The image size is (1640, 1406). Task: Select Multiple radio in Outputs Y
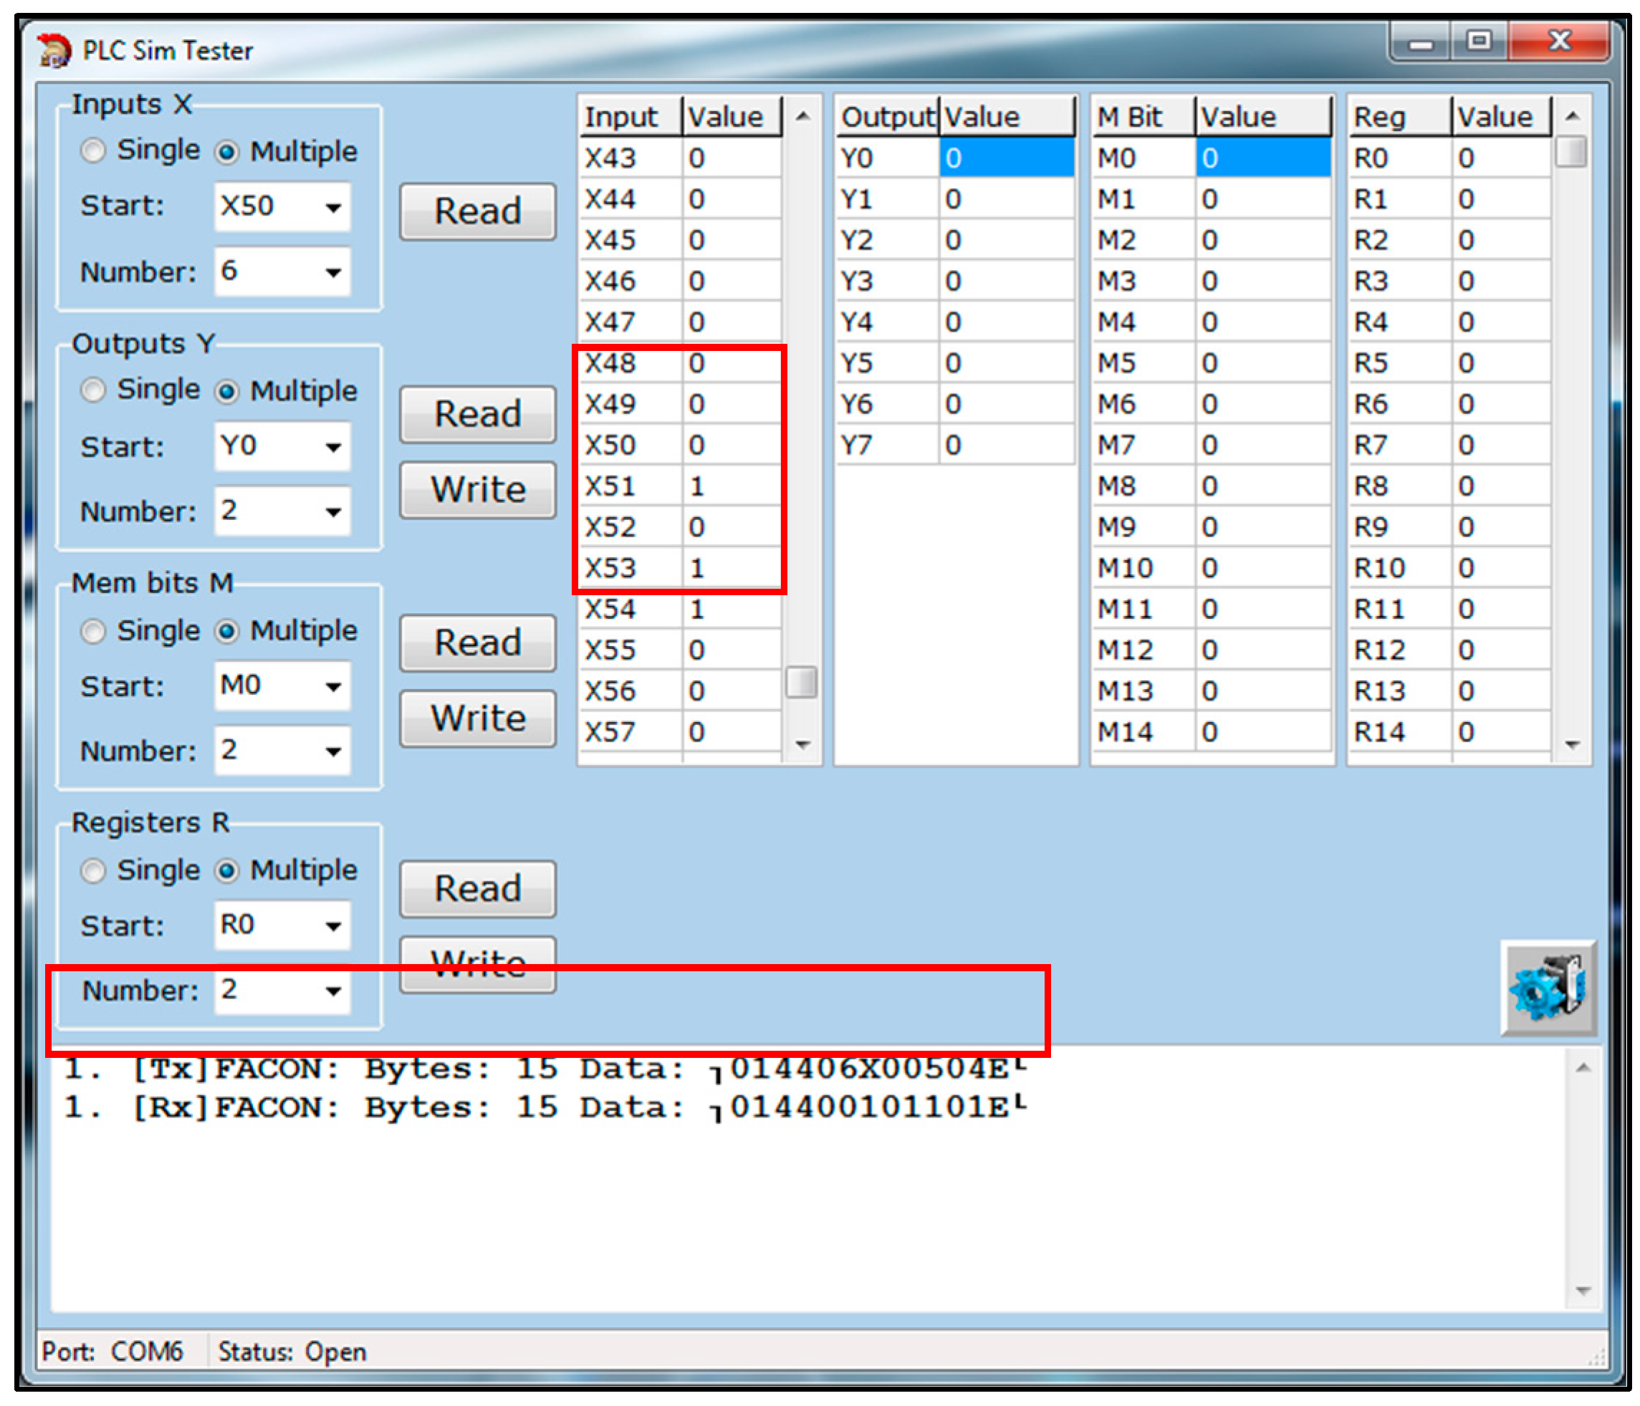tap(227, 392)
